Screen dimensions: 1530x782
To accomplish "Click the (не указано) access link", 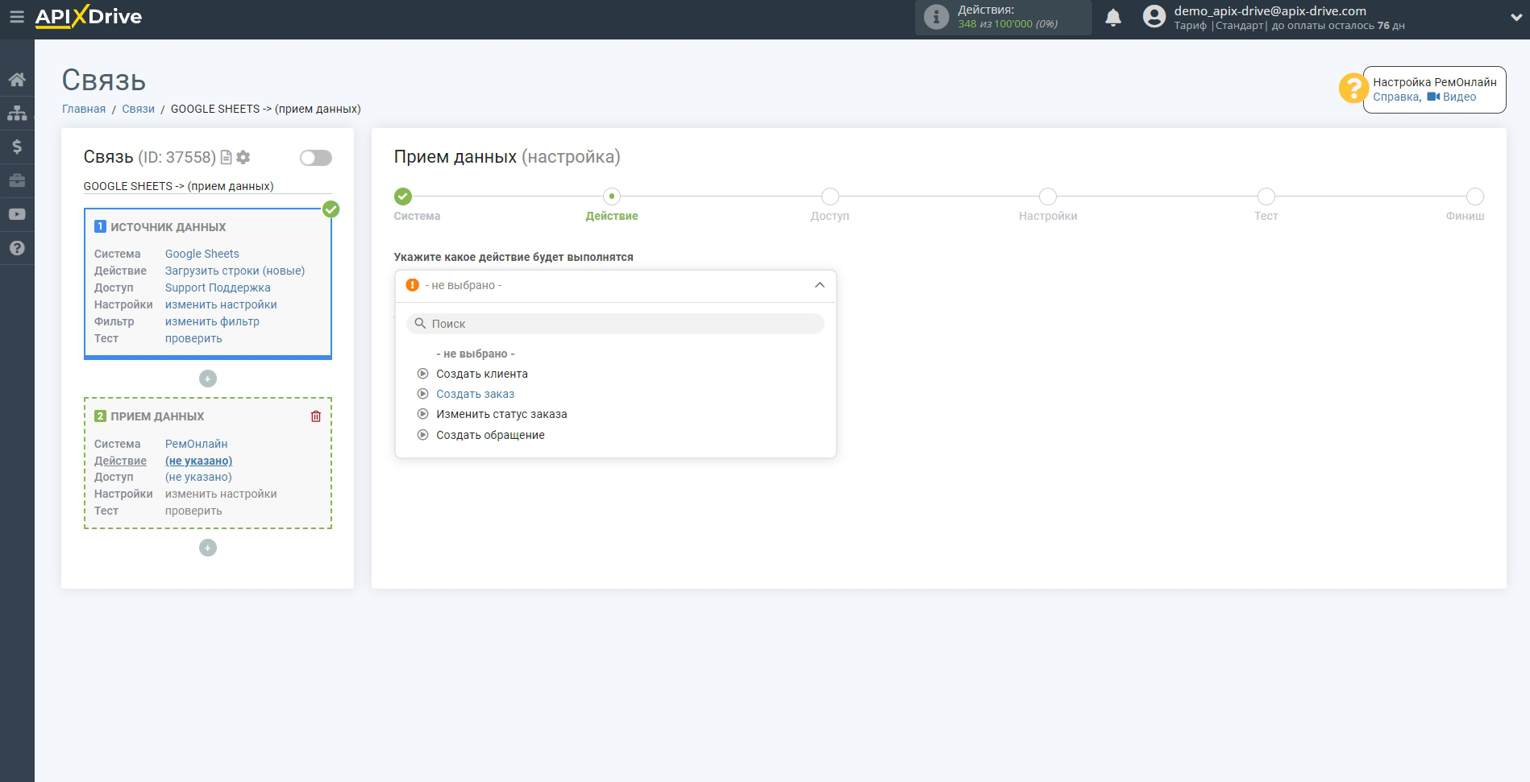I will point(198,477).
